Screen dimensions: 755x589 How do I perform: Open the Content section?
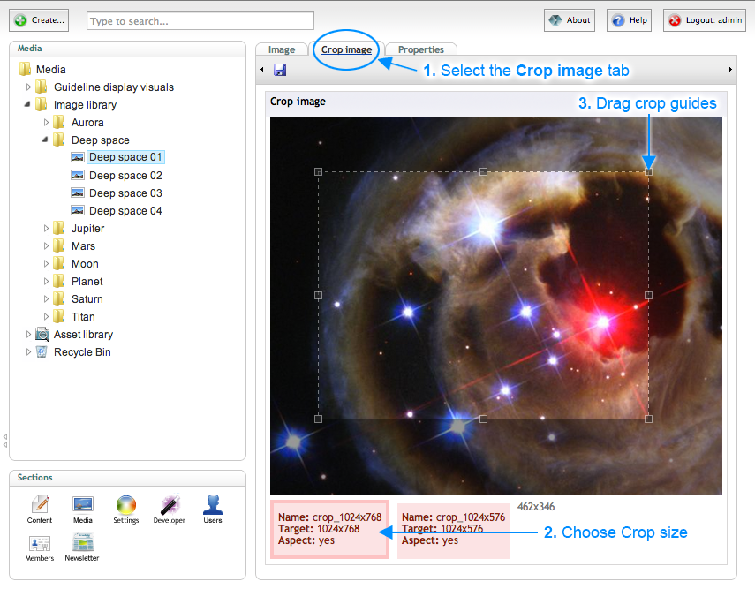pyautogui.click(x=40, y=510)
